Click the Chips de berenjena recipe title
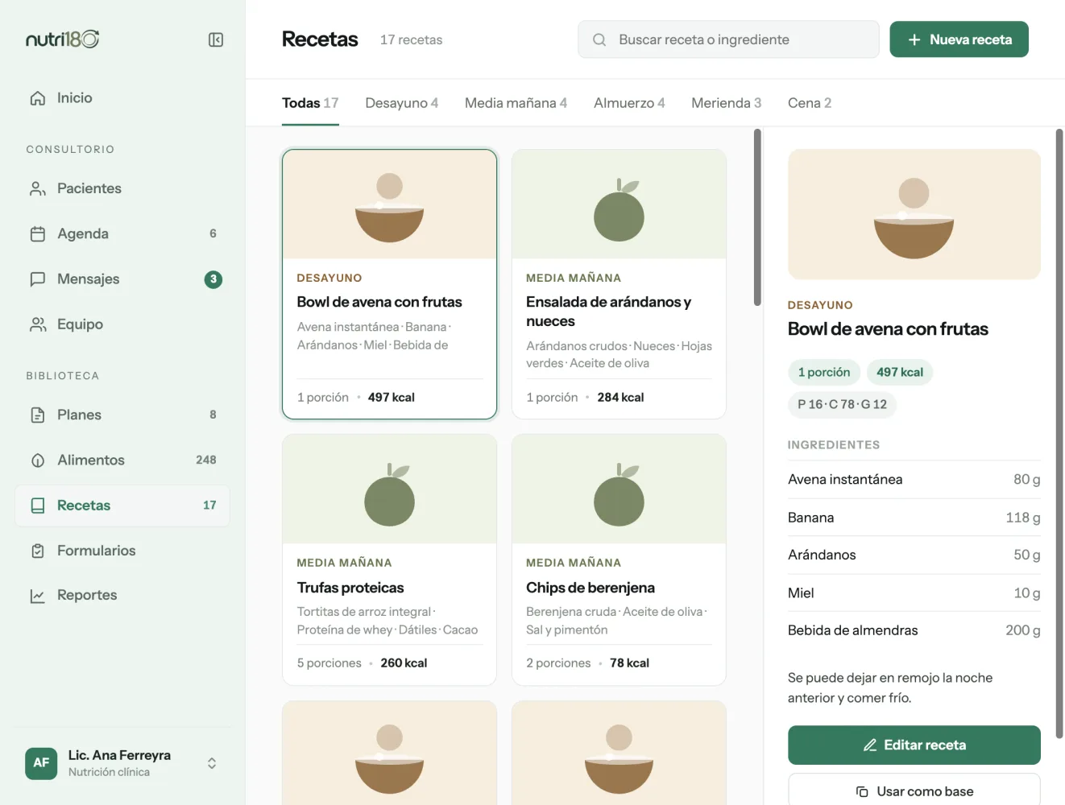1065x805 pixels. coord(591,588)
